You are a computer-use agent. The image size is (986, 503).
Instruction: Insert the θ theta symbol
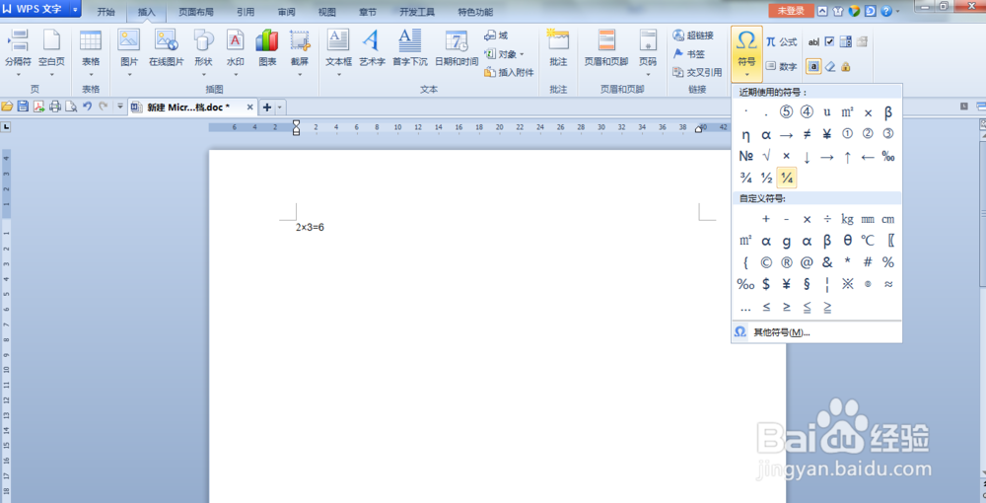[848, 241]
